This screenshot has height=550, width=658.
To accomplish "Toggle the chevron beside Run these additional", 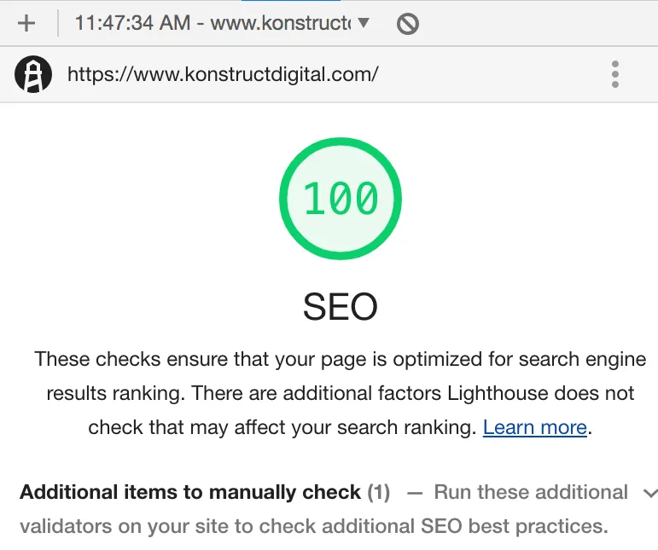I will click(x=650, y=493).
